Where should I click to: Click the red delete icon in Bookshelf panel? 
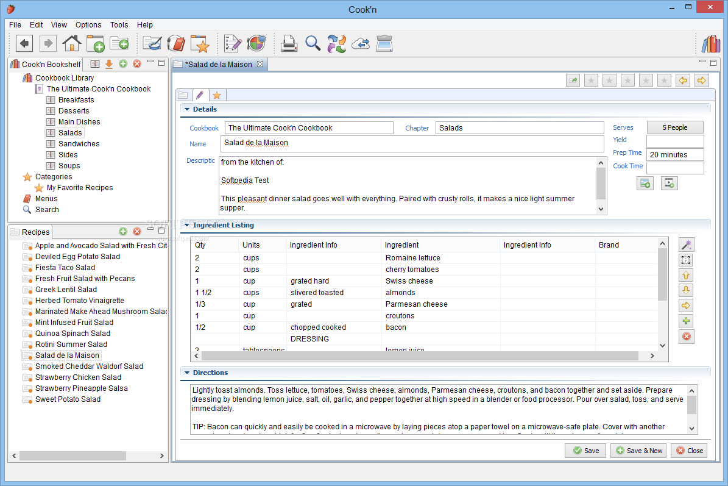137,63
